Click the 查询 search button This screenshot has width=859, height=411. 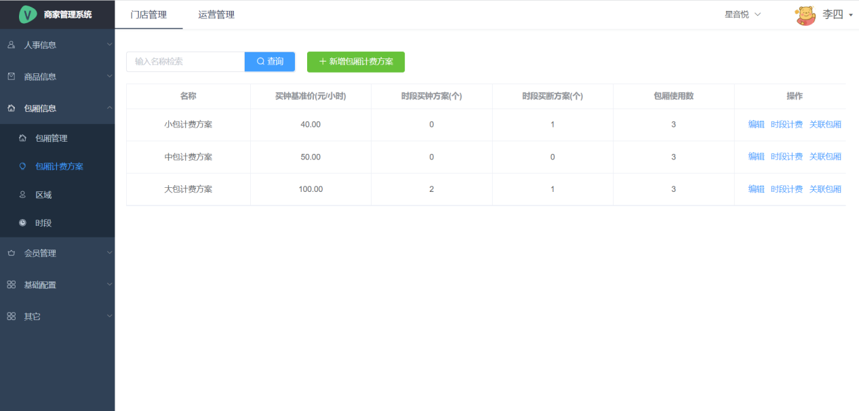click(x=270, y=62)
